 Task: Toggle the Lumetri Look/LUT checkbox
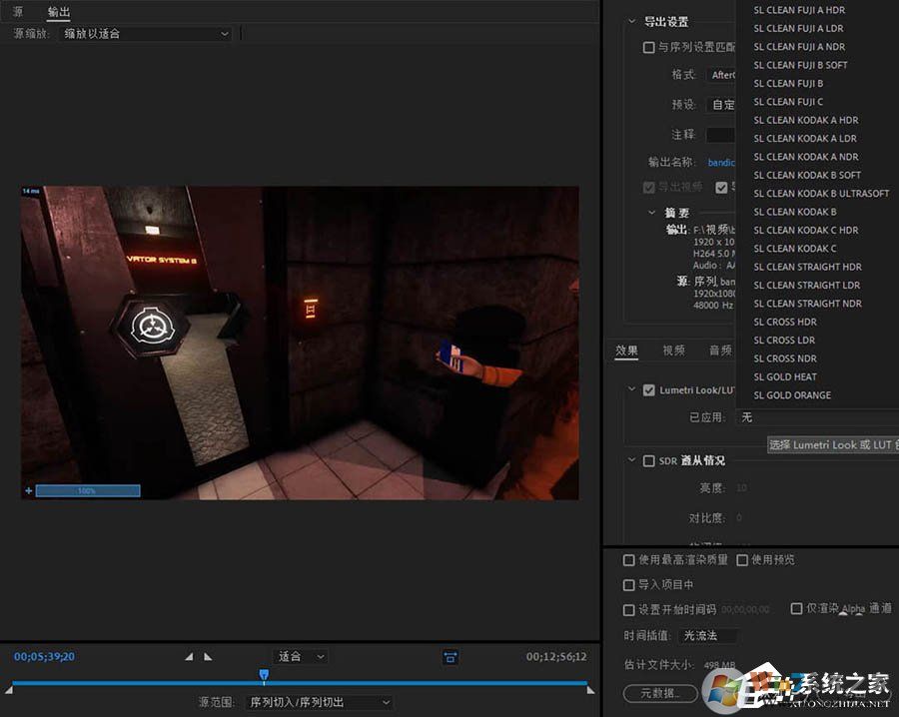tap(649, 390)
